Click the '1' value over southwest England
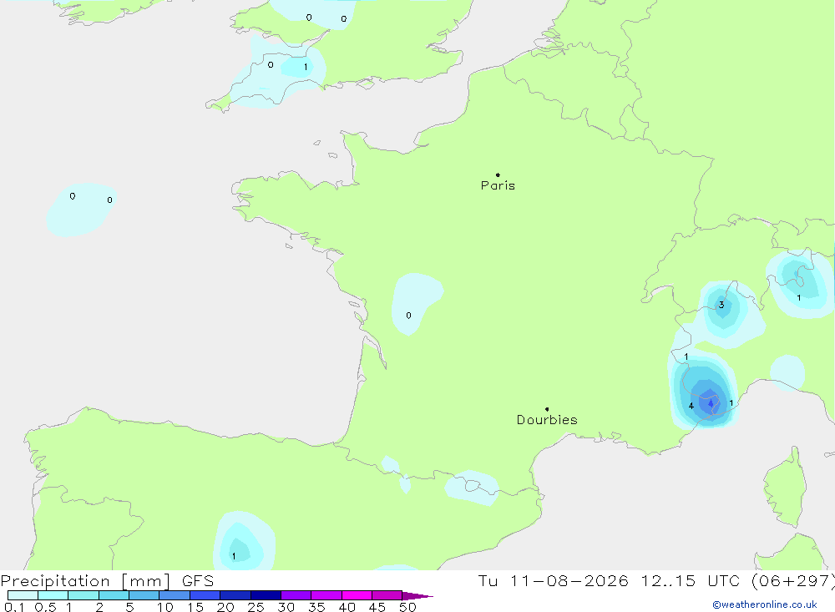The width and height of the screenshot is (835, 612). (305, 67)
